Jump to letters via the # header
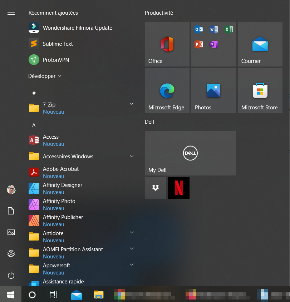The height and width of the screenshot is (302, 290). (34, 93)
